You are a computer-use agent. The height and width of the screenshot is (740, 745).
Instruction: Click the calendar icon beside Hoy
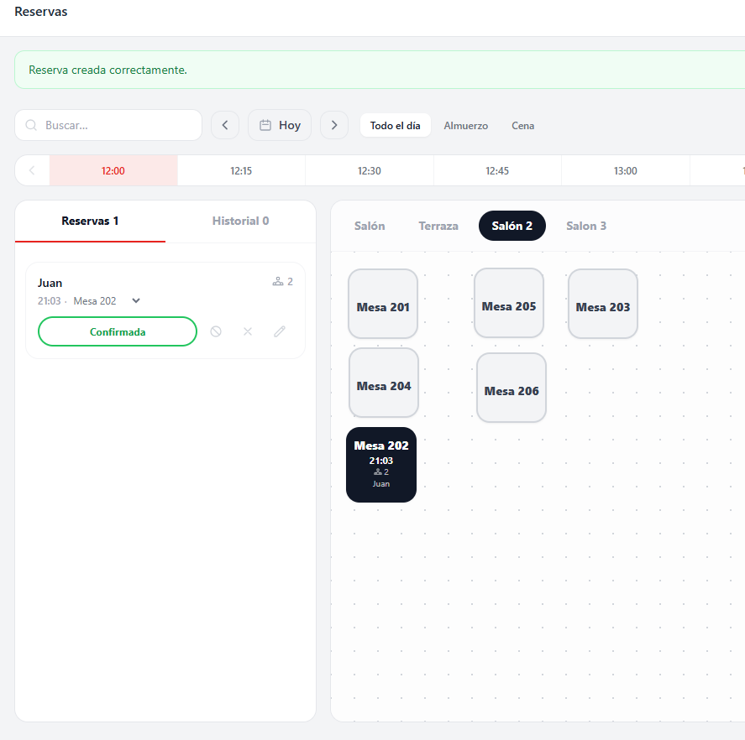[x=265, y=125]
